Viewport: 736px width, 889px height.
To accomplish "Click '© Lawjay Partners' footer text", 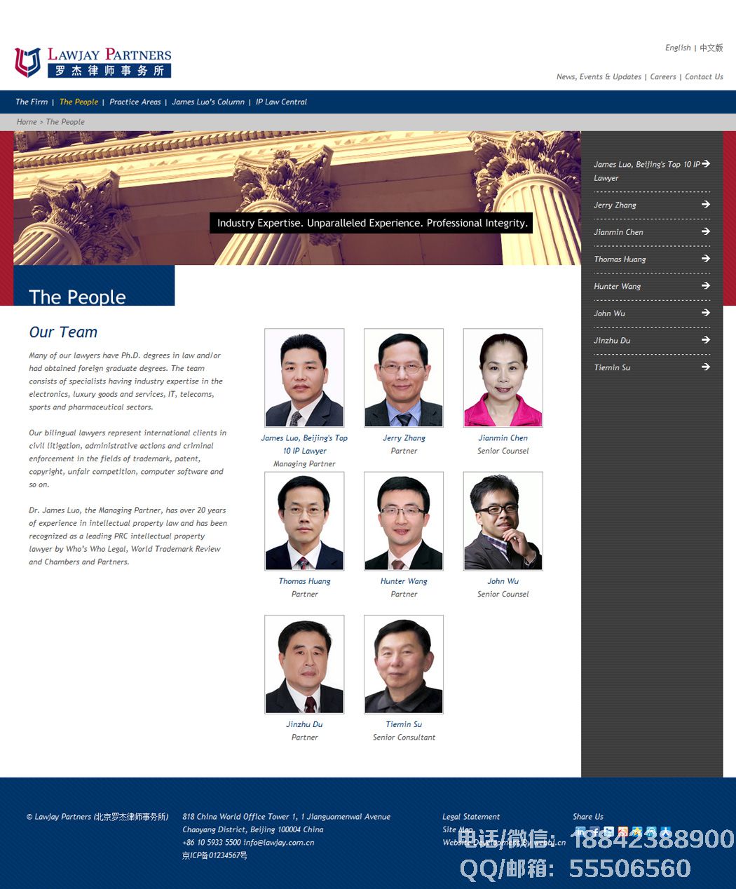I will tap(97, 817).
